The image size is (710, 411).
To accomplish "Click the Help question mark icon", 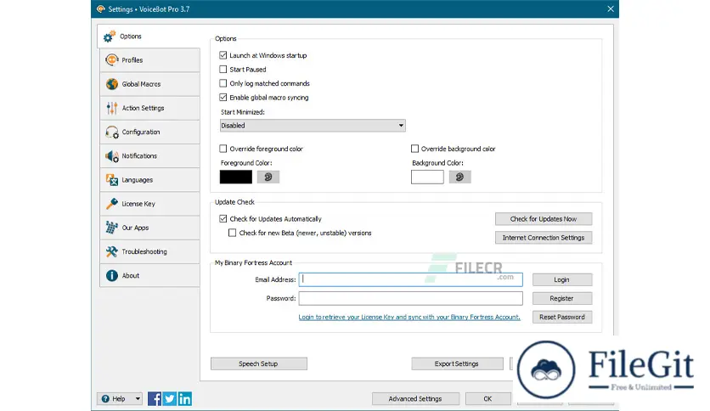I will coord(105,399).
